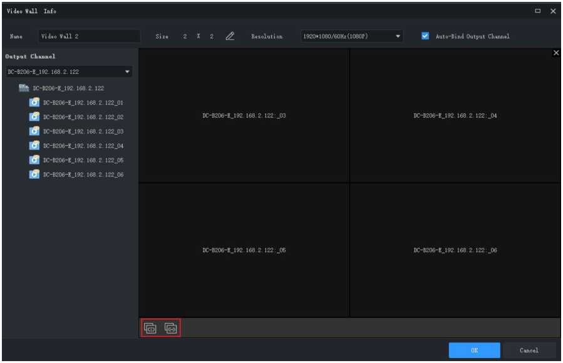
Task: Select output channel ending in _03 in tree
Action: 83,131
